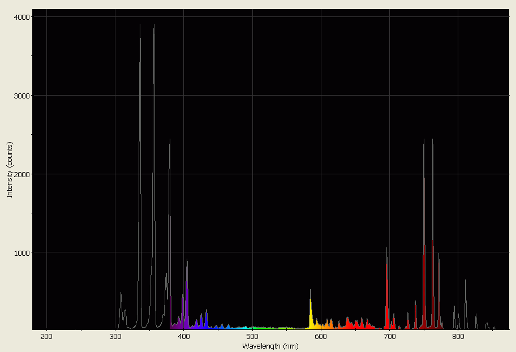
Task: Select the second tall white peak near 355 nm
Action: coord(153,28)
